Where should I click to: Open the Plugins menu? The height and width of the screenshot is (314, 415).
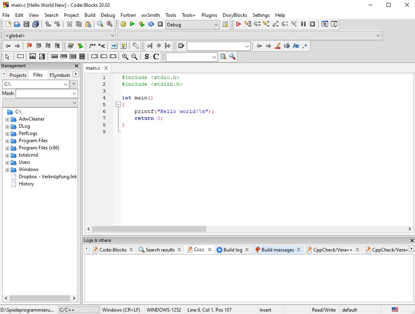(209, 15)
